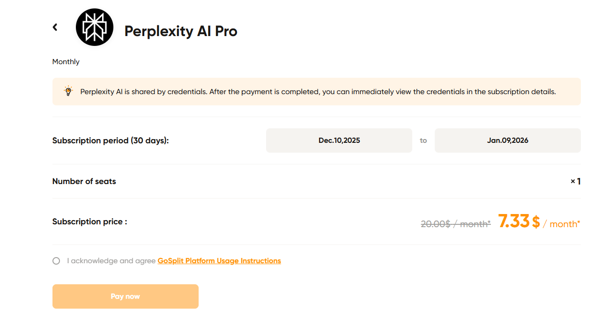The height and width of the screenshot is (318, 609).
Task: Open GoSplit Platform Usage Instructions link
Action: (219, 261)
